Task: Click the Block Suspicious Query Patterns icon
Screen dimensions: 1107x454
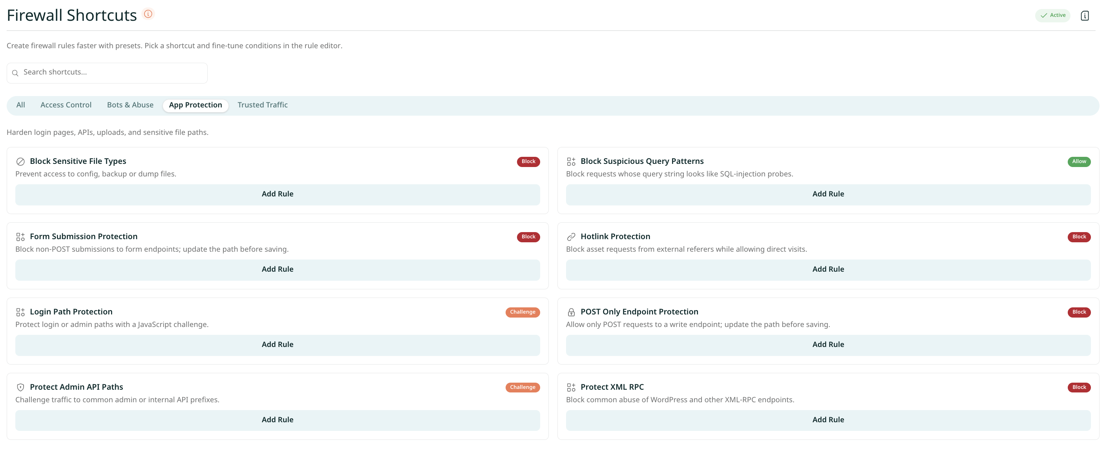Action: pos(571,162)
